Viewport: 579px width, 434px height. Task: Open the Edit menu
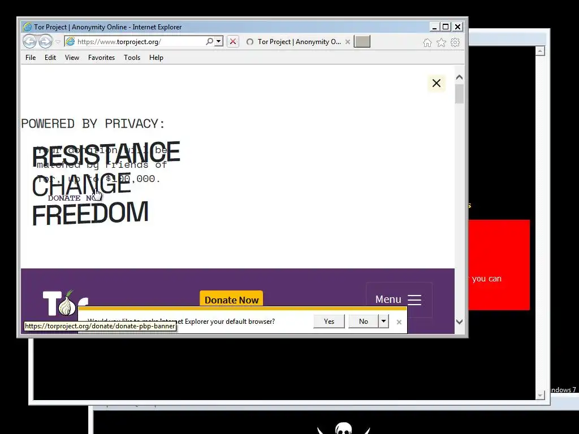[x=50, y=58]
